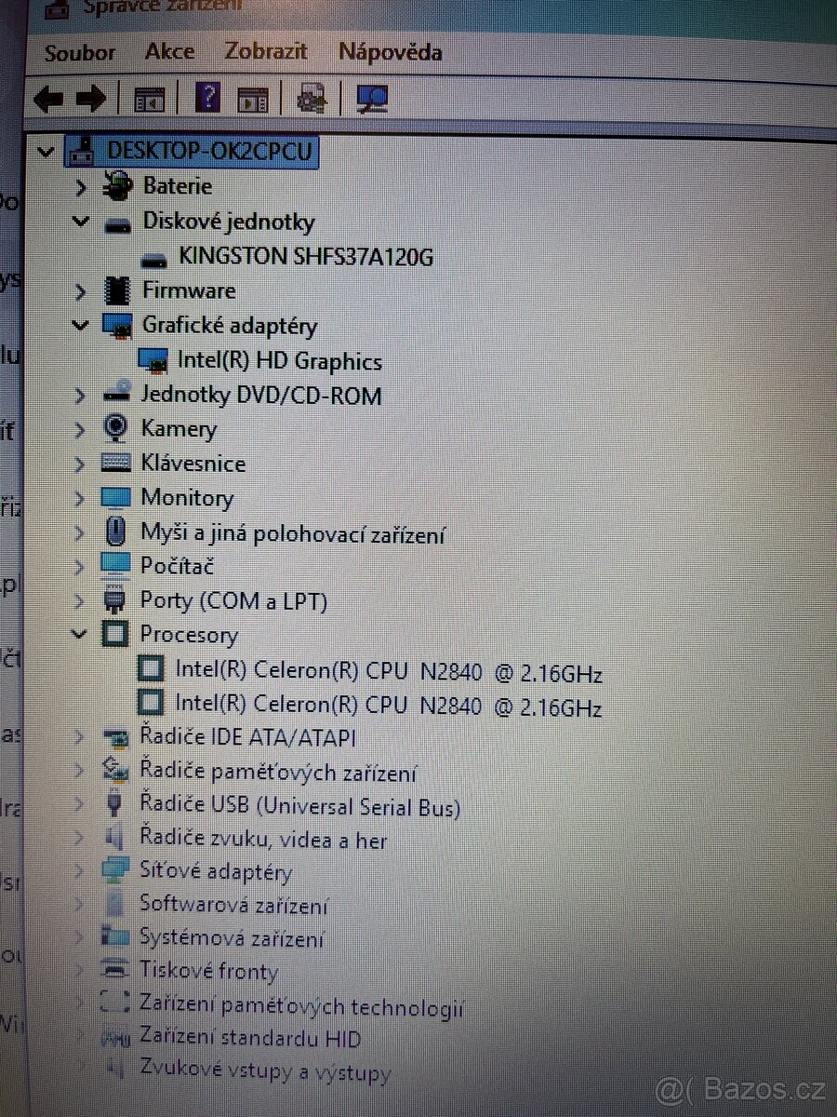Open the Soubor menu

78,52
